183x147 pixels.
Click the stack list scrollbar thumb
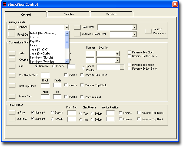(x=67, y=42)
